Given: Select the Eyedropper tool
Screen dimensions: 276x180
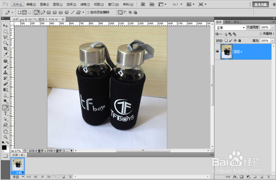Looking at the screenshot, I should click(6, 54).
